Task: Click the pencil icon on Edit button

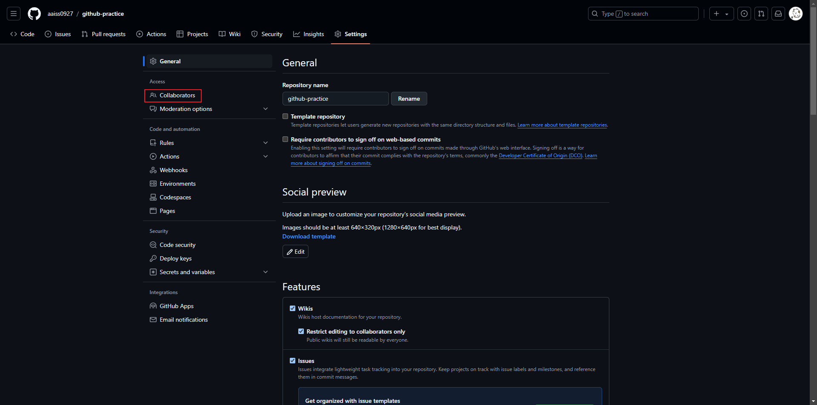Action: click(x=290, y=252)
